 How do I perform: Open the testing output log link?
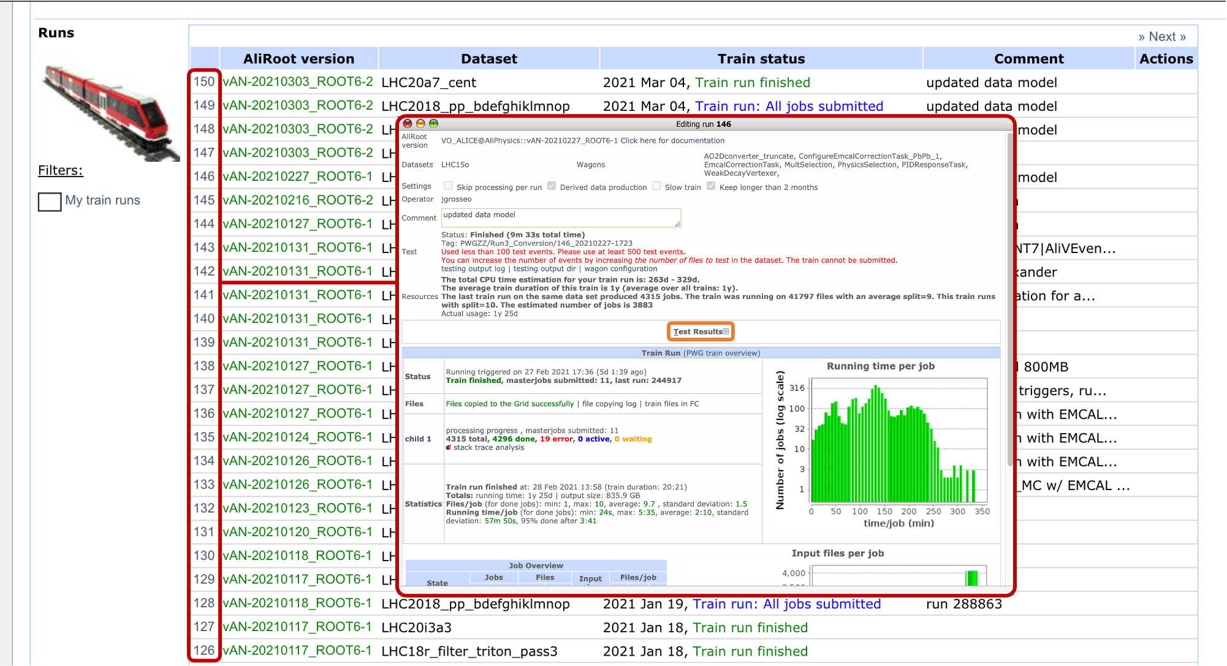tap(473, 269)
